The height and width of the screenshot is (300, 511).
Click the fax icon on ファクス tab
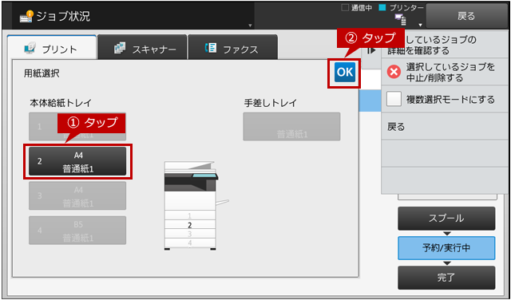tap(211, 48)
